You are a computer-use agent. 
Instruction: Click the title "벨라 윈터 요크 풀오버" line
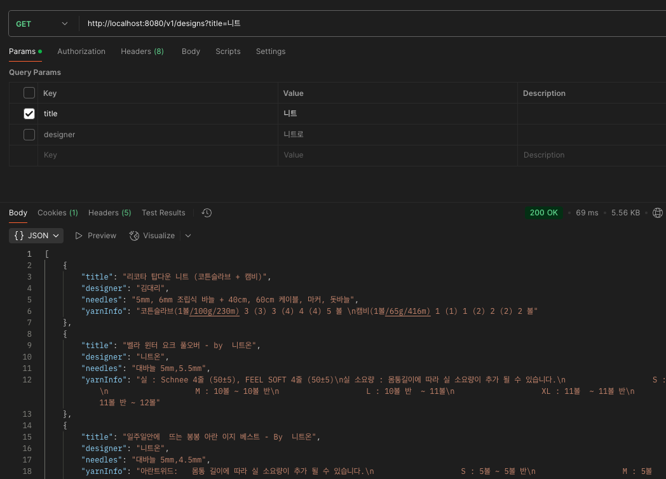point(171,345)
